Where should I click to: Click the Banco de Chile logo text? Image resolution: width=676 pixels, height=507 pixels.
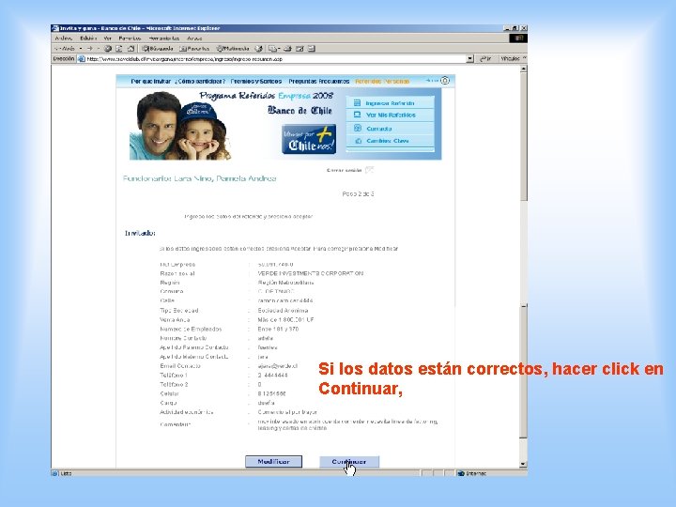tap(300, 110)
